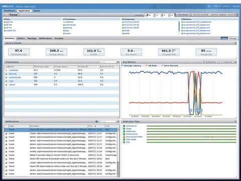This screenshot has height=181, width=241.
Task: Click the 248.3 Average Latency tile
Action: pos(56,52)
